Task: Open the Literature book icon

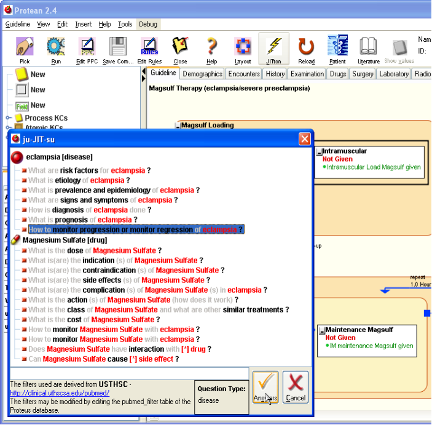Action: [x=368, y=48]
